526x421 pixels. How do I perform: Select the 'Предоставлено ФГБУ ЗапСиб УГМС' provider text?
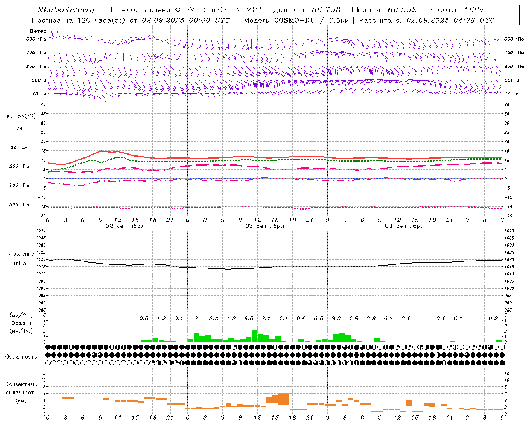coord(187,10)
